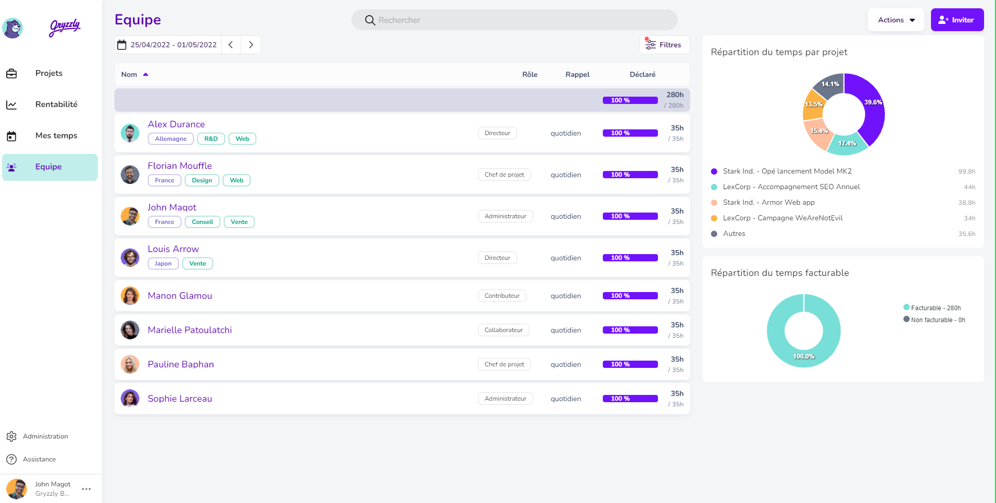Click the Rentabilité chart icon
996x503 pixels.
coord(11,105)
